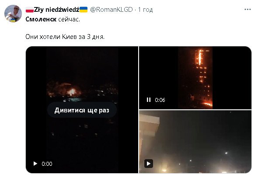Open the @RomanKLGD handle link
This screenshot has width=258, height=178.
click(x=112, y=10)
